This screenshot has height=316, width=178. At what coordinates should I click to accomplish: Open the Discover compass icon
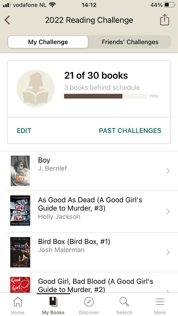pos(89,302)
